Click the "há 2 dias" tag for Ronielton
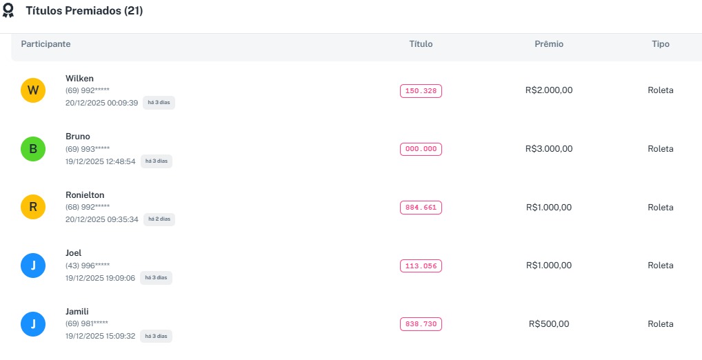The height and width of the screenshot is (360, 702). tap(159, 219)
